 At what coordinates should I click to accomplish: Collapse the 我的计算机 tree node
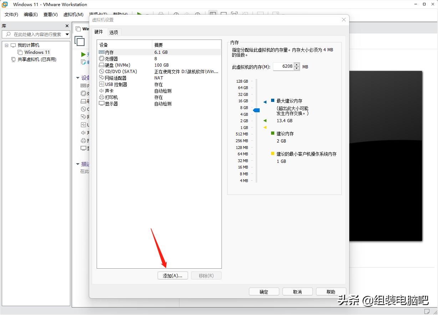pos(6,45)
